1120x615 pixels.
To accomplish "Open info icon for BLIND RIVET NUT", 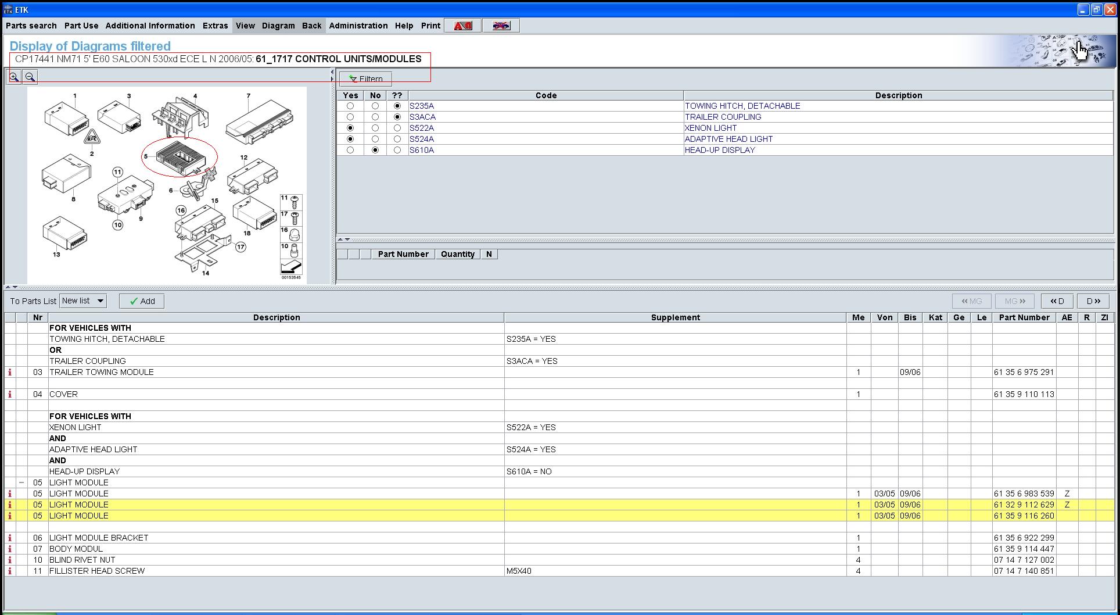I will click(10, 560).
